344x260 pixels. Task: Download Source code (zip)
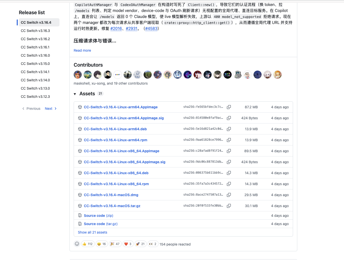(x=98, y=216)
